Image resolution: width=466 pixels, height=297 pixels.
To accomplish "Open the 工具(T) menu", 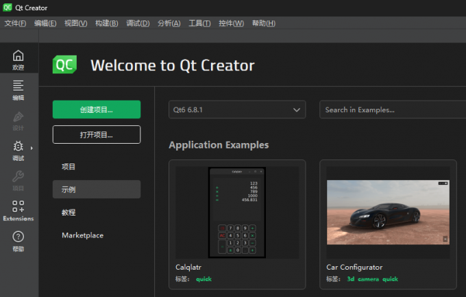I will 199,23.
